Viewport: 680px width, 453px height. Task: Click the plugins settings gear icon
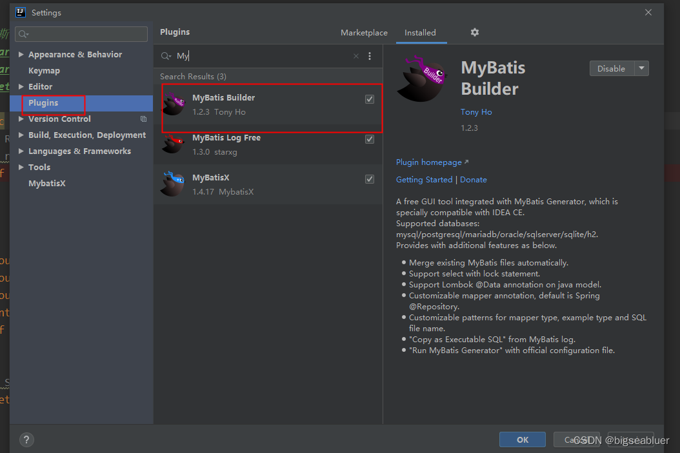click(x=475, y=32)
